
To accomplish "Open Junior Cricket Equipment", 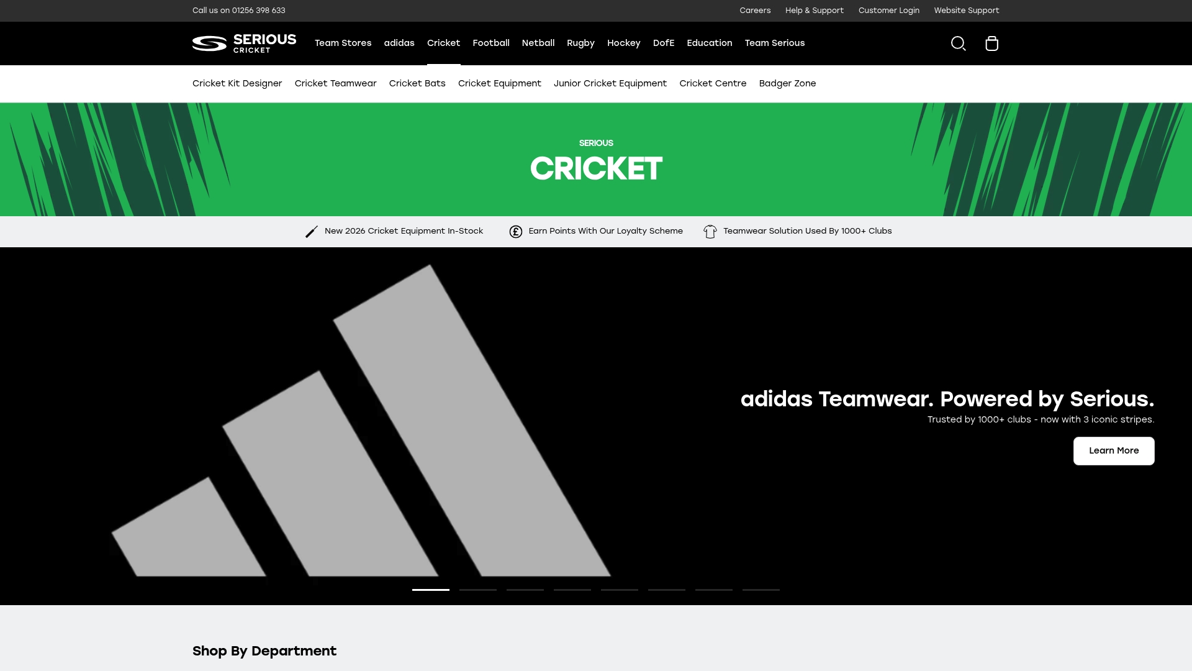I will [x=610, y=83].
